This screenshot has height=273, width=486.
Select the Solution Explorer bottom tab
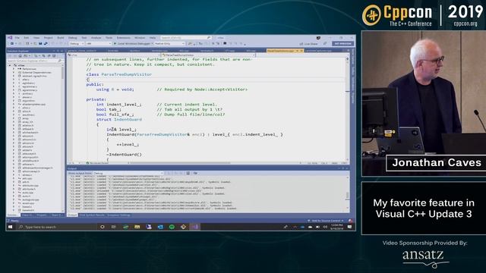pos(13,215)
